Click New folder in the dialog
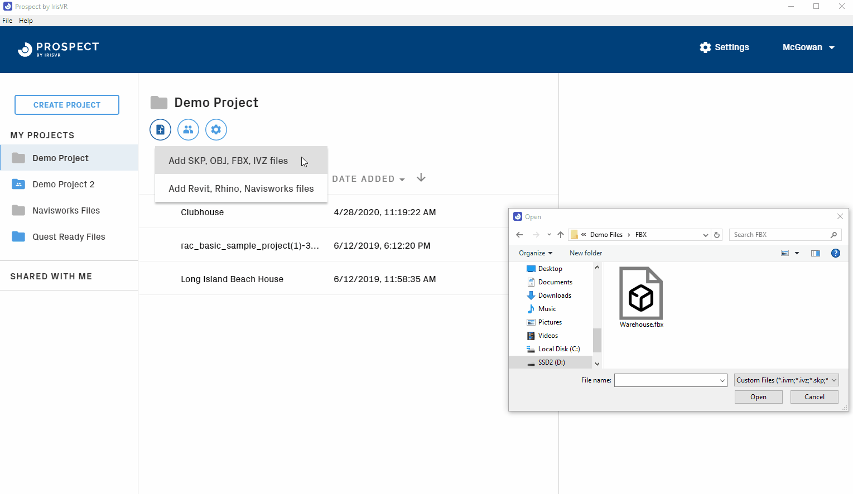The image size is (853, 494). coord(586,253)
